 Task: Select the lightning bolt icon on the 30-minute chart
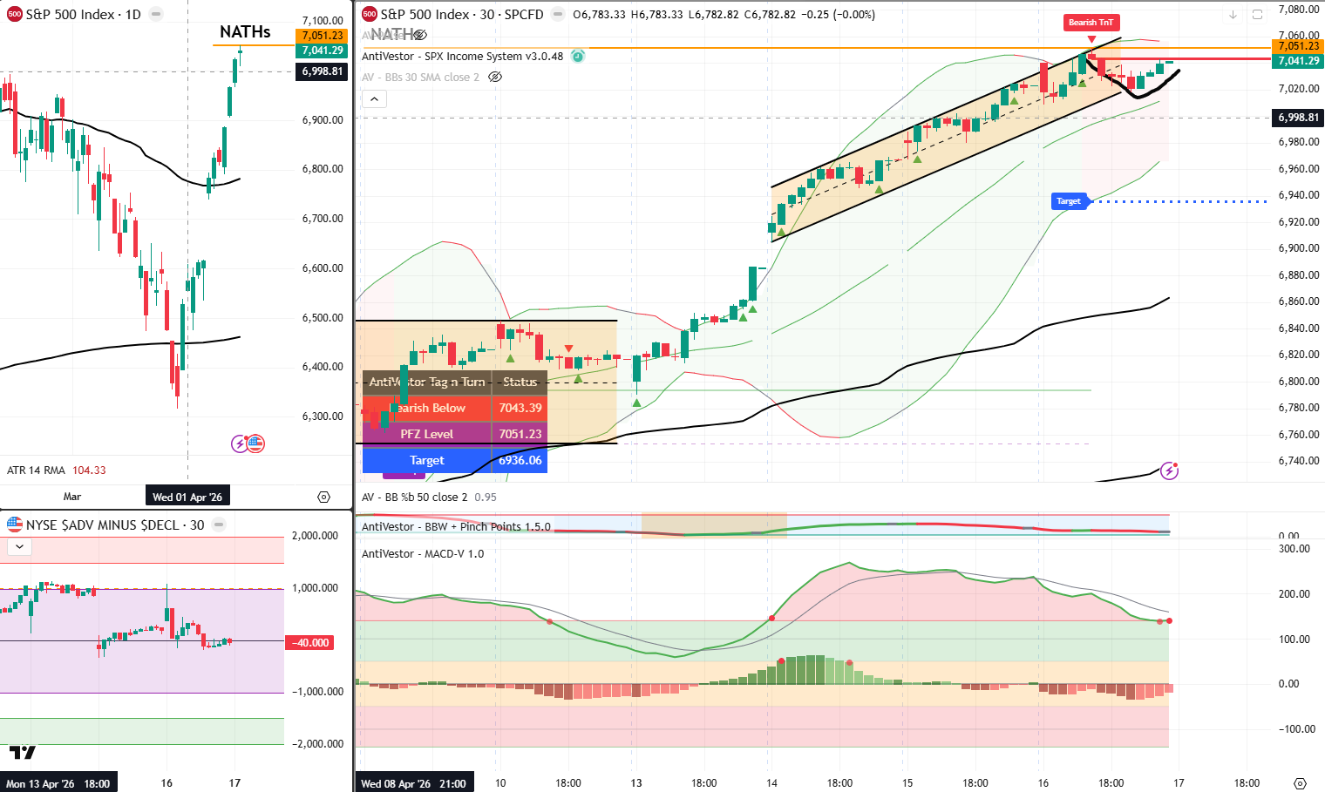coord(1168,470)
